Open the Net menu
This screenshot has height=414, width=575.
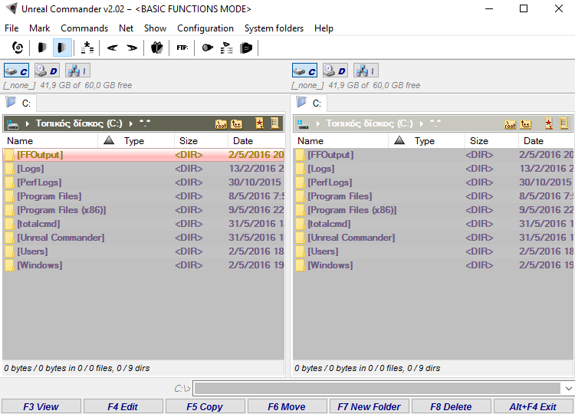[x=126, y=28]
